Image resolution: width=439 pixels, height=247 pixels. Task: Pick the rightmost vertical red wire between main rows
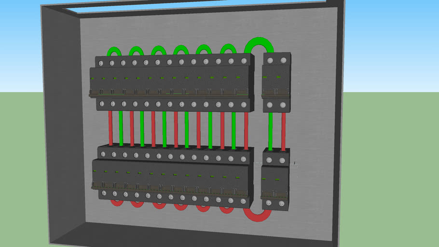pos(246,128)
